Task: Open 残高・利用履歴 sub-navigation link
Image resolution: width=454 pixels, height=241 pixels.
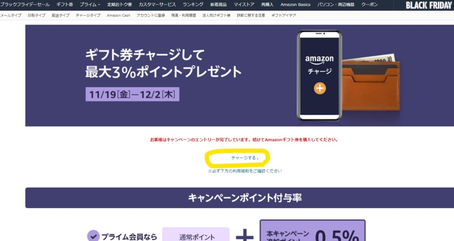Action: coord(184,16)
